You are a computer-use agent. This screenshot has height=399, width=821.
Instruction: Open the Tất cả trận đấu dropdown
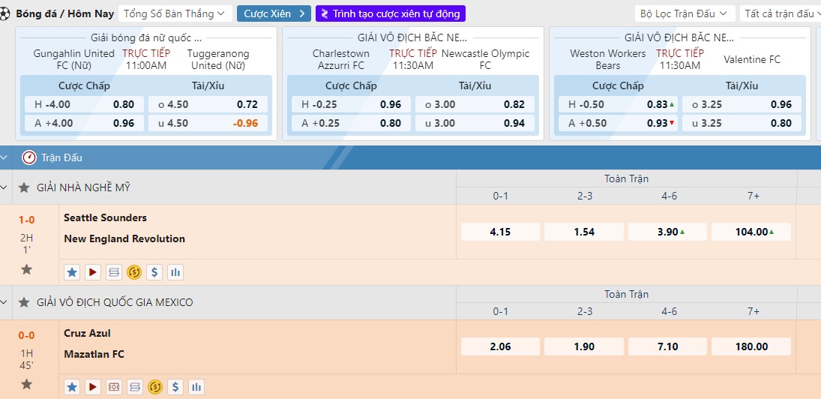(x=780, y=13)
